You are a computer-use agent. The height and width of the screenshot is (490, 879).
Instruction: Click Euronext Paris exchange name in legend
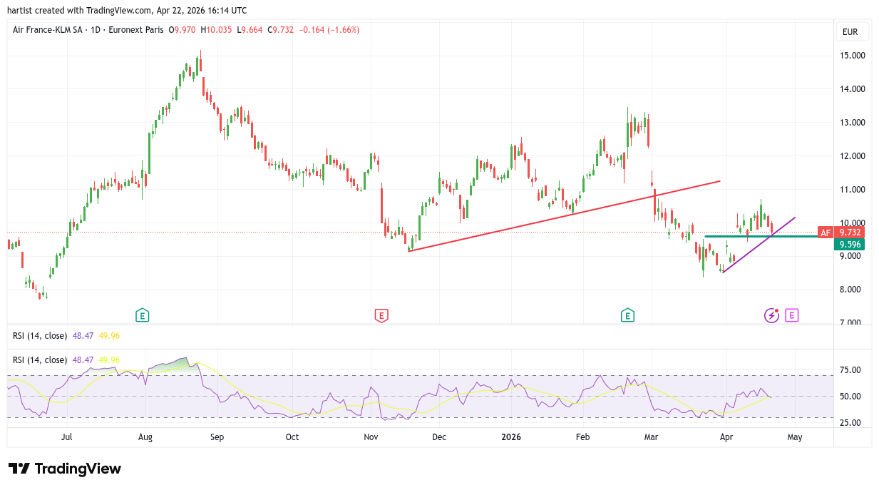(135, 30)
